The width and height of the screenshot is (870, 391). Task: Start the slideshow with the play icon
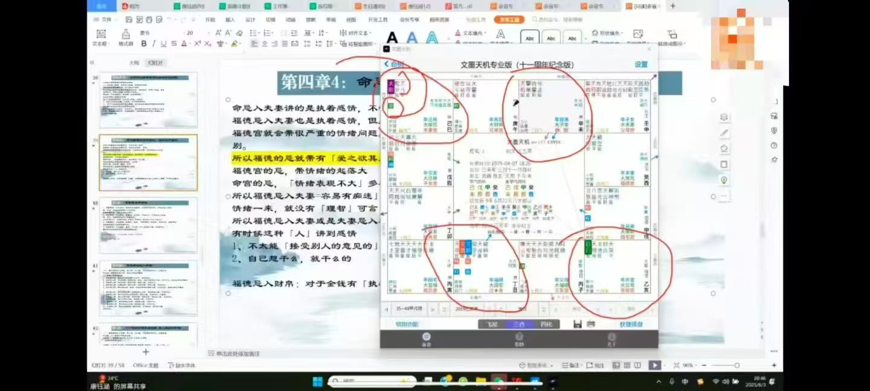tap(654, 365)
